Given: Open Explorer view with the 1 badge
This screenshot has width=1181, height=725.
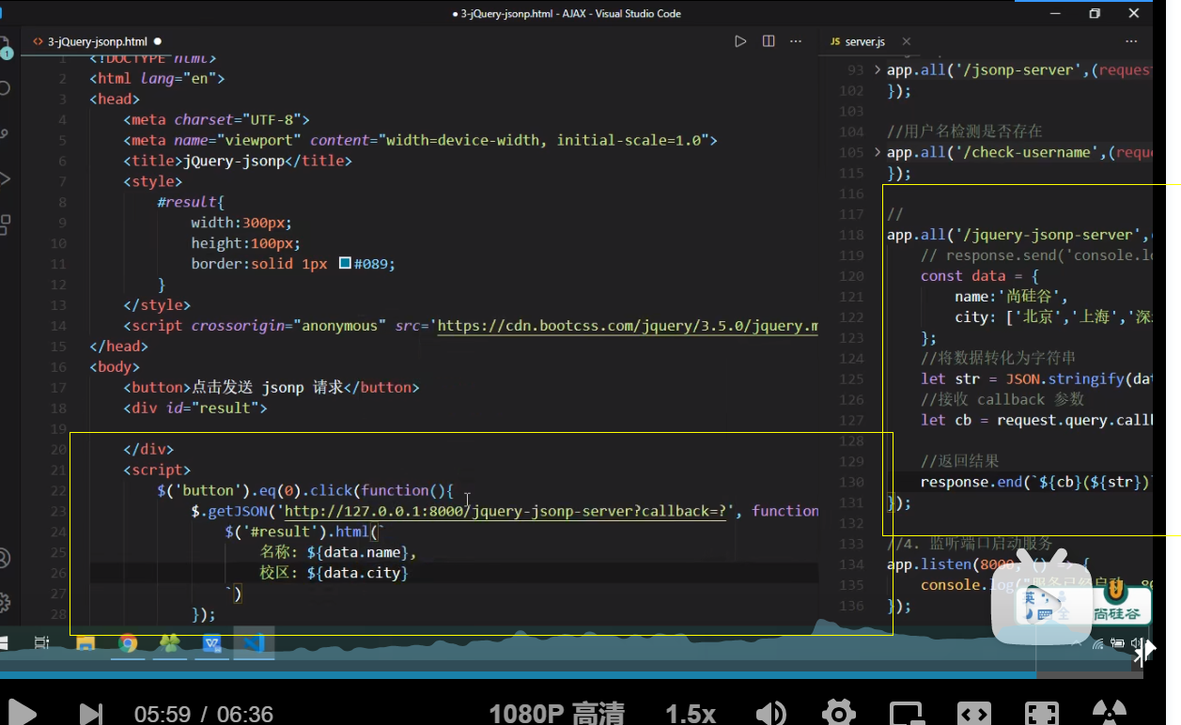Looking at the screenshot, I should (x=6, y=47).
